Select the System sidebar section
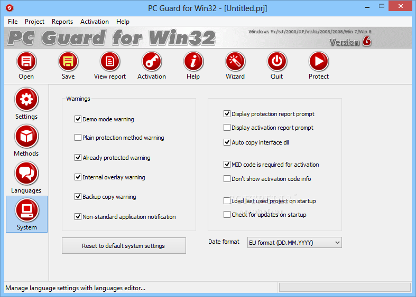The width and height of the screenshot is (416, 297). [x=26, y=214]
